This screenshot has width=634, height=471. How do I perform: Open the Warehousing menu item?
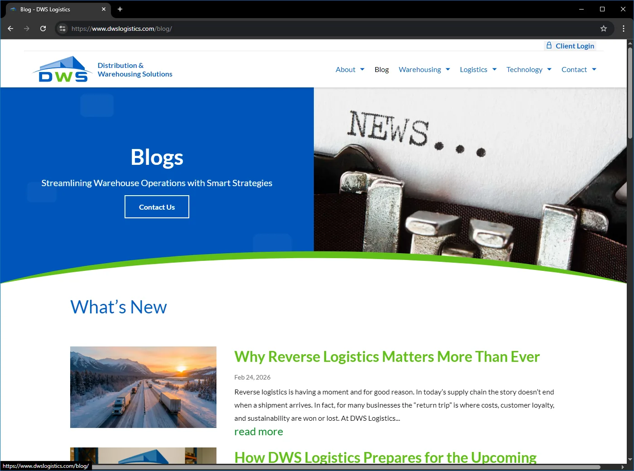pyautogui.click(x=420, y=69)
